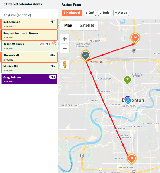Switch to Satellite map view
The height and width of the screenshot is (173, 160).
87,26
